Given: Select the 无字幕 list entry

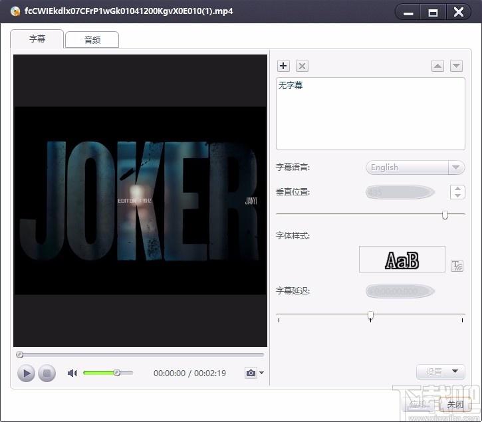Looking at the screenshot, I should click(x=290, y=86).
